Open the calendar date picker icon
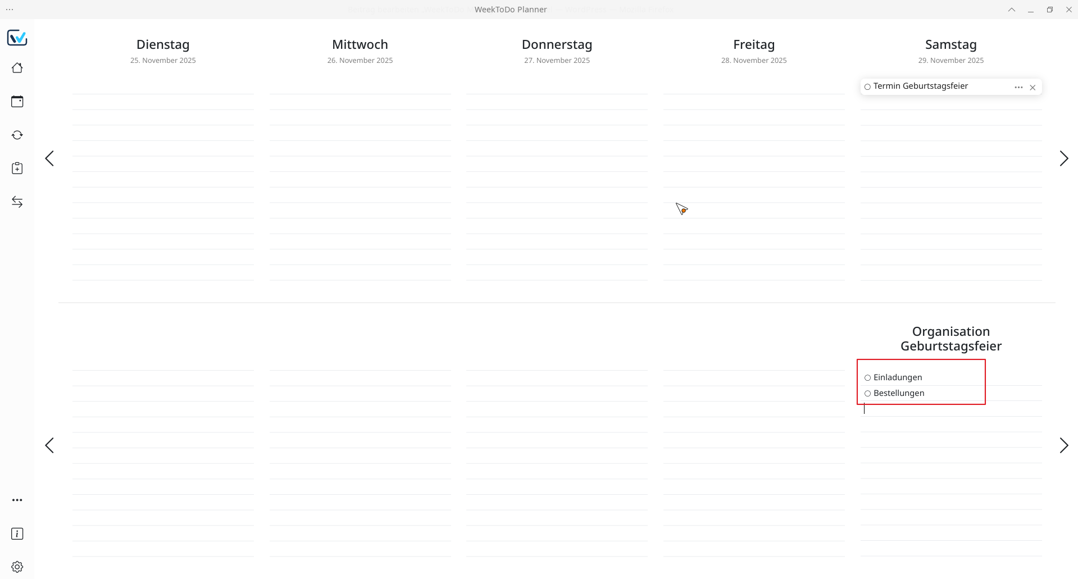Screen dimensions: 1078x579 click(x=17, y=102)
